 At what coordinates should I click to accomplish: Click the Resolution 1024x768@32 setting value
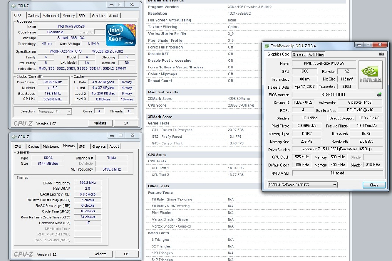(x=239, y=14)
